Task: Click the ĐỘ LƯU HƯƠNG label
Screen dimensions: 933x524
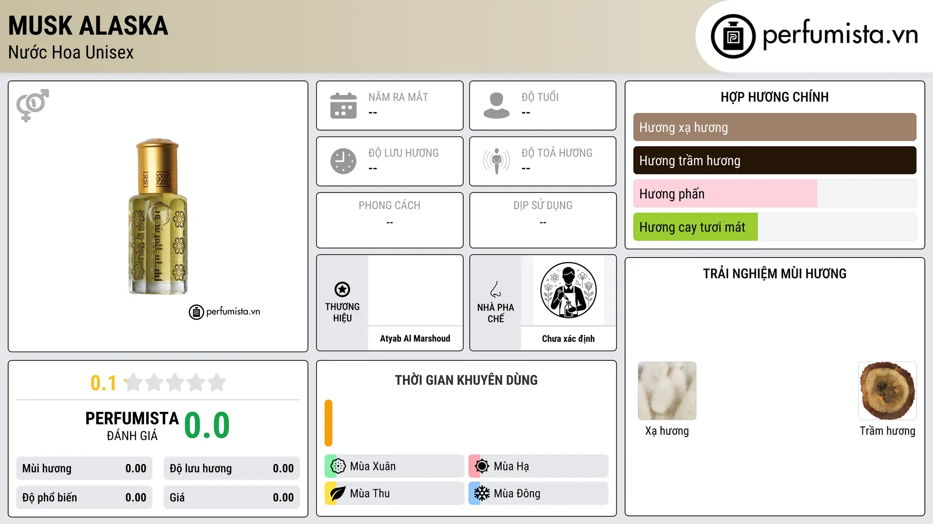Action: pyautogui.click(x=404, y=153)
